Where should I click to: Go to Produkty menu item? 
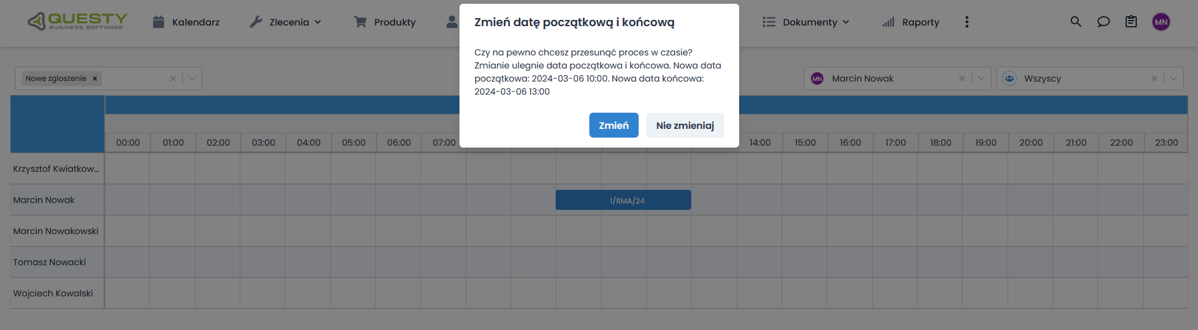pyautogui.click(x=385, y=22)
